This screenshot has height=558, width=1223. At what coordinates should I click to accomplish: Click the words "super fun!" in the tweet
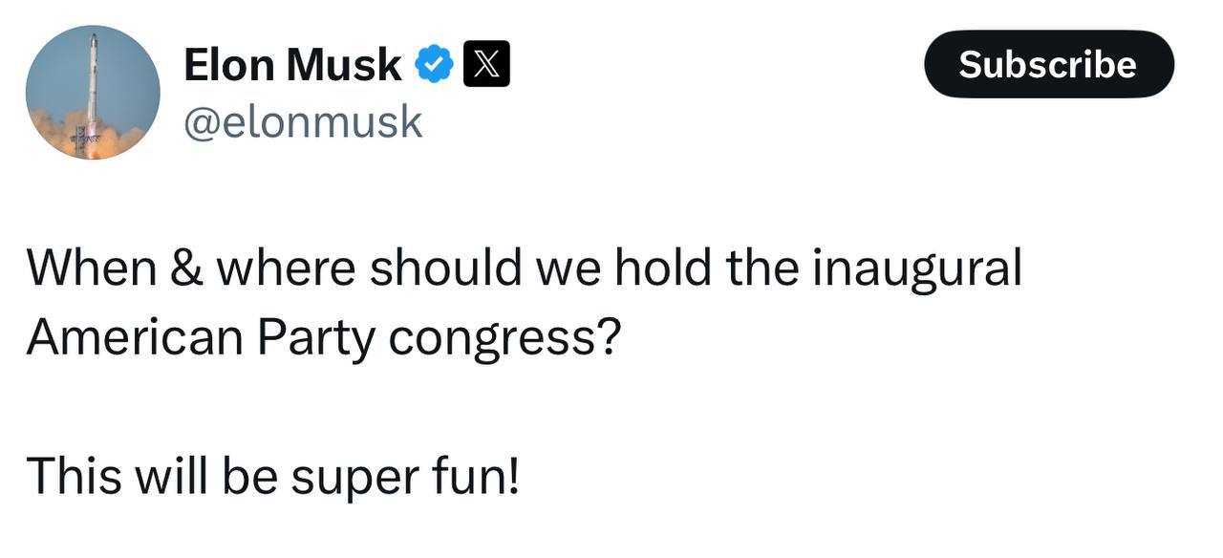coord(405,476)
